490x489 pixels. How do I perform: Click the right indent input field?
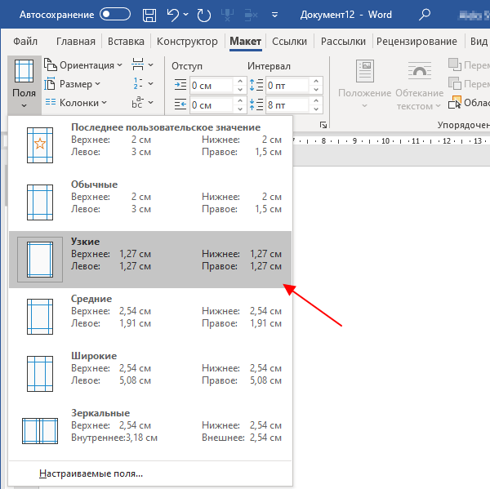212,105
